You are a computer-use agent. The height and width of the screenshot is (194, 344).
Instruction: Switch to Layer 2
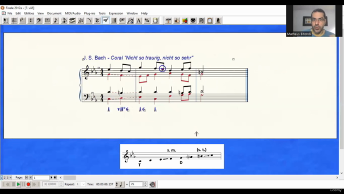coord(4,177)
